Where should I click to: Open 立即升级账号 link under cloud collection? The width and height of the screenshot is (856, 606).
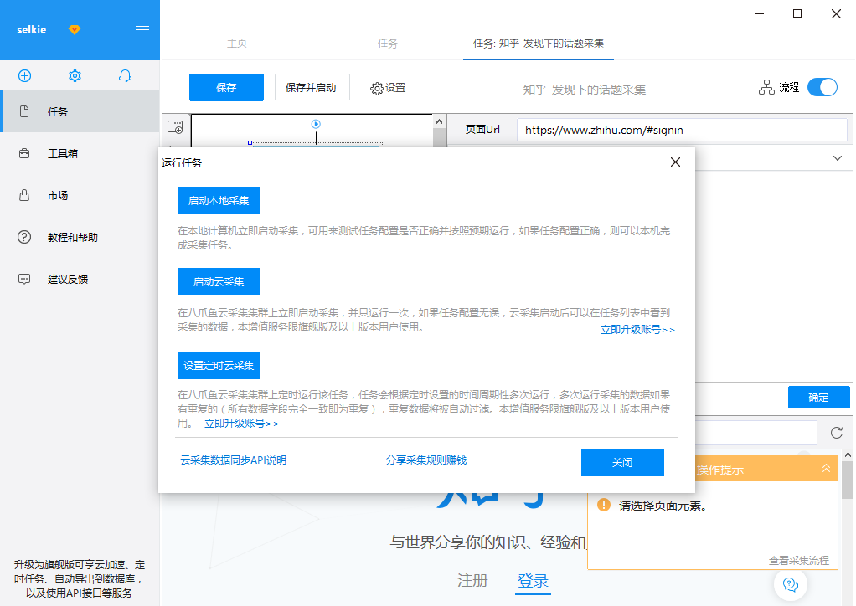pos(637,330)
